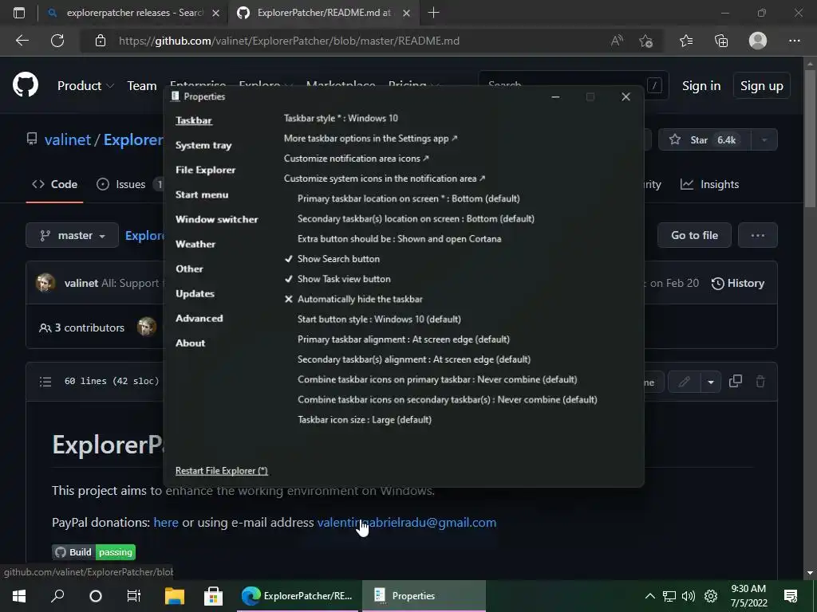Open Task View on taskbar

(x=134, y=596)
